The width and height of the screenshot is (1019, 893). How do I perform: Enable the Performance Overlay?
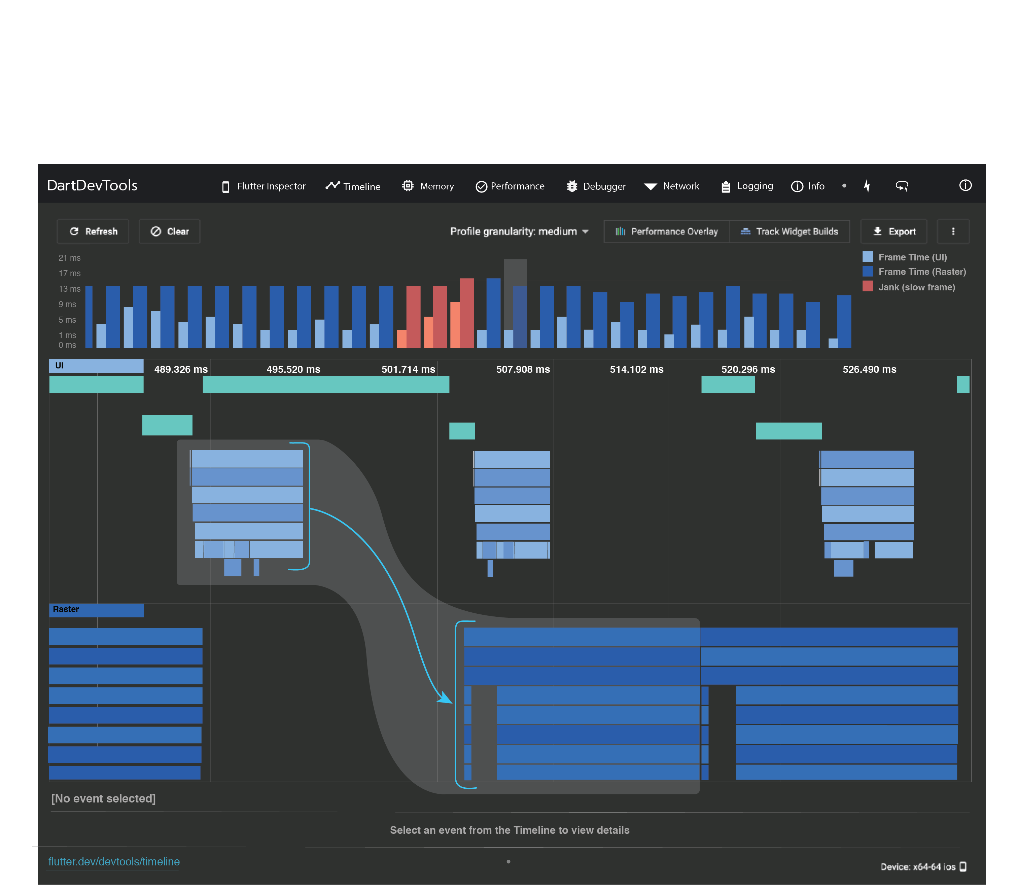666,231
